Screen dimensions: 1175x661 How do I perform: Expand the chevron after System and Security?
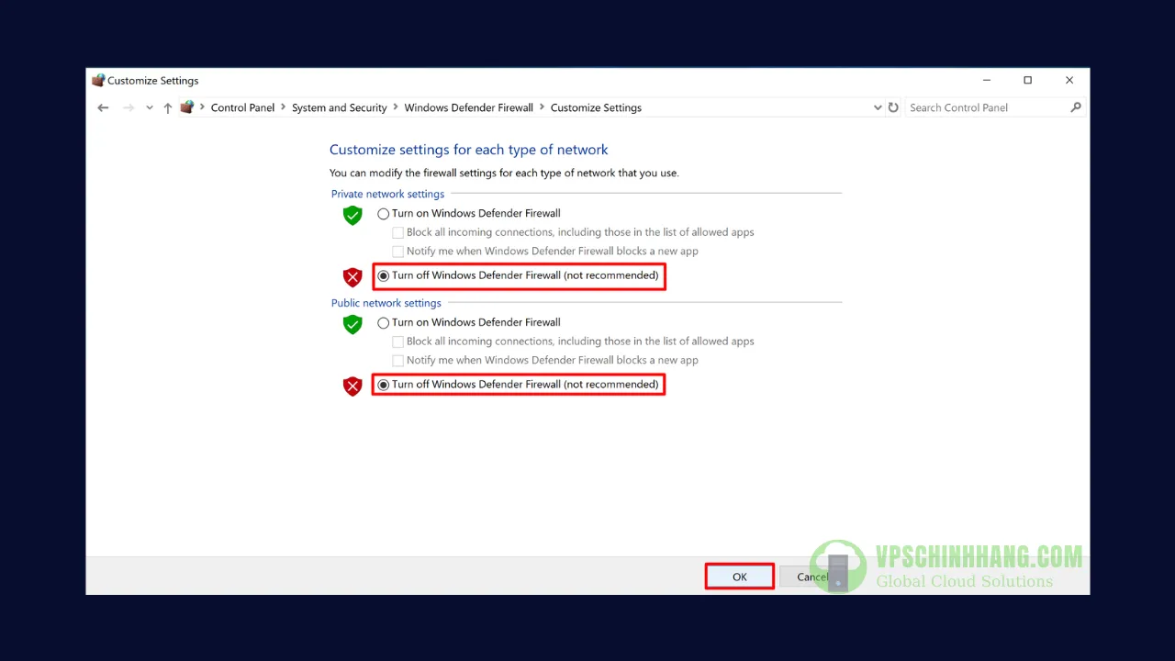pos(396,107)
